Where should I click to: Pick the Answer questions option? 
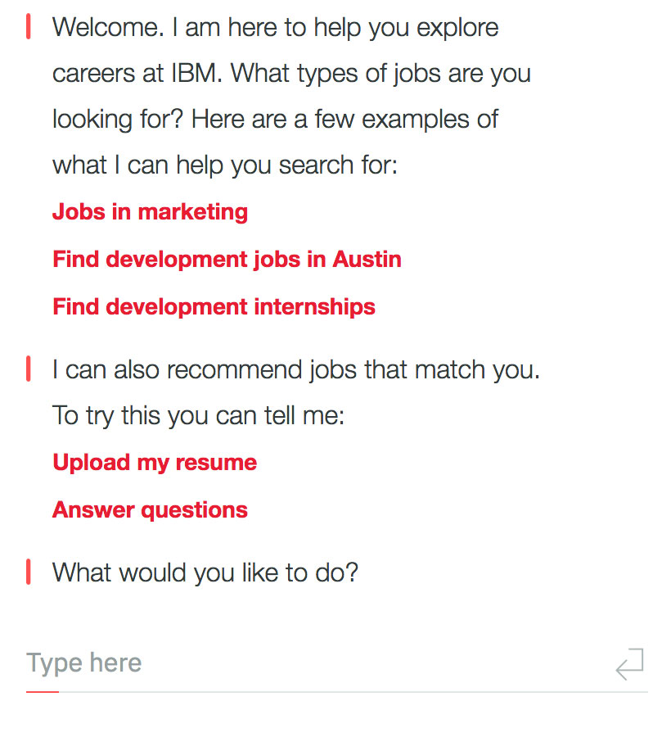click(150, 510)
